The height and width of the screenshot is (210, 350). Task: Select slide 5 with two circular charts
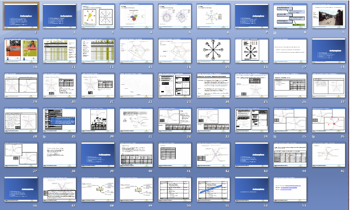175,16
